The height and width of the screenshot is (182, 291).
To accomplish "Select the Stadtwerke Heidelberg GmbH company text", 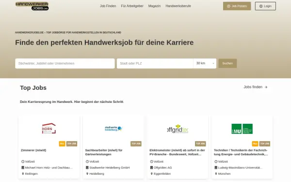I will pos(110,168).
